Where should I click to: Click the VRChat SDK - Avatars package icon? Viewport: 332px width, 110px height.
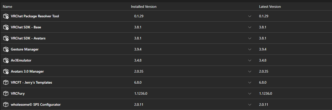[6, 38]
